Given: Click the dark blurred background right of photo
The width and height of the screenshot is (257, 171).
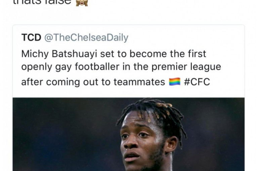Looking at the screenshot, I should click(x=216, y=134).
